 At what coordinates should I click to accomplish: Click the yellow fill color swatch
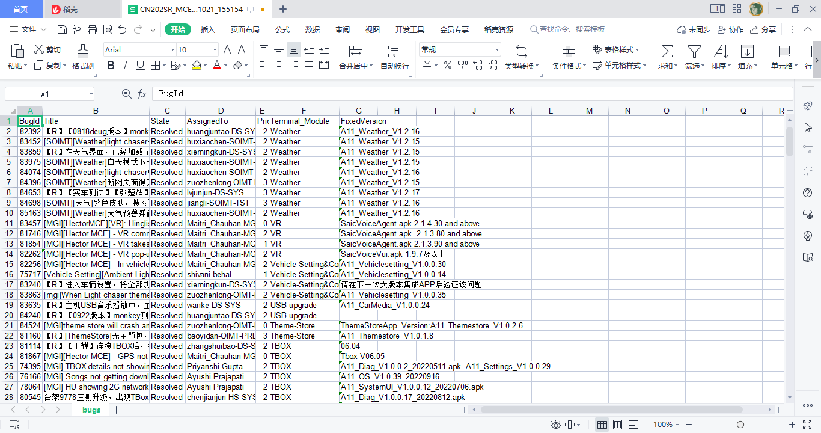[196, 66]
